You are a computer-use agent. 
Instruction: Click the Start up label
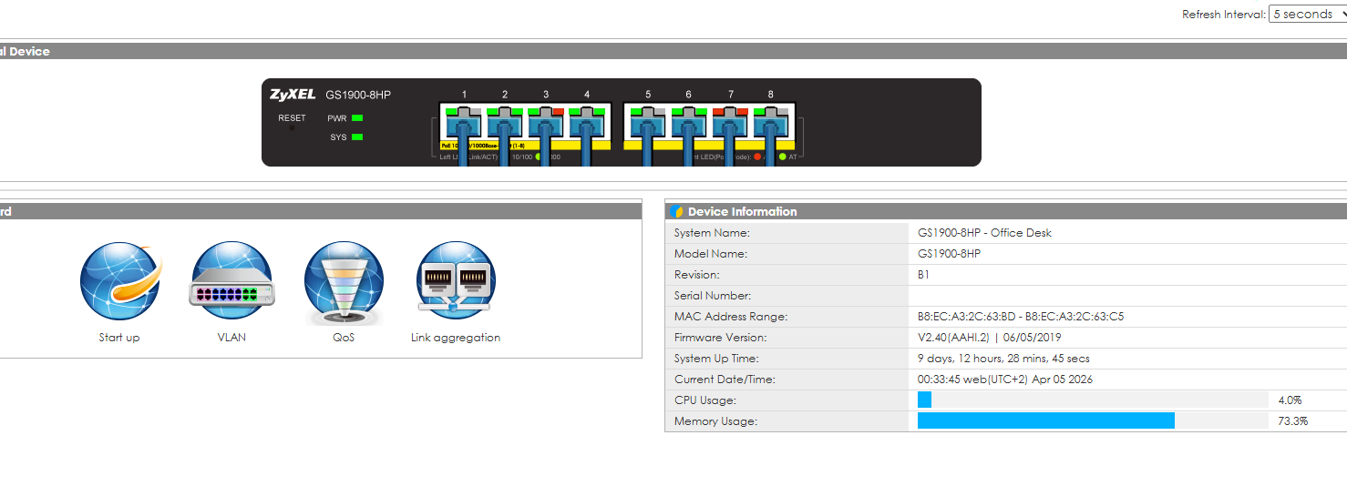119,338
